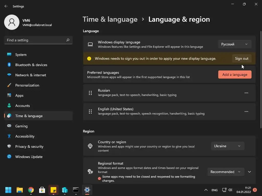The width and height of the screenshot is (262, 196).
Task: Open Personalization category
Action: point(38,85)
